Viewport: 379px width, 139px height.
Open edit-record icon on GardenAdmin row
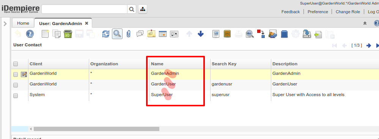24,74
